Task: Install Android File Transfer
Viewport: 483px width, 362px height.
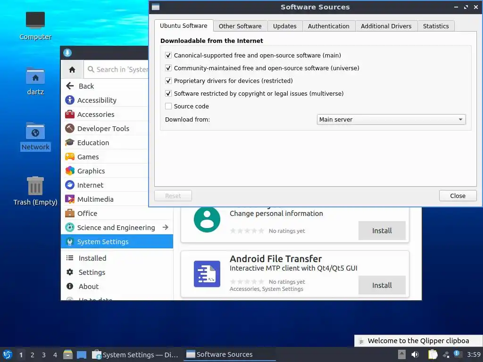Action: 382,285
